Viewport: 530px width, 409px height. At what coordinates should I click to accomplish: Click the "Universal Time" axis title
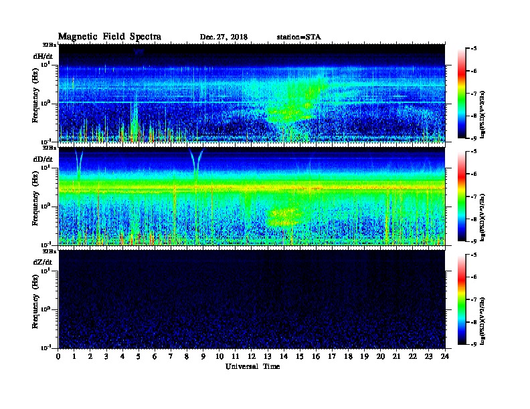[252, 366]
